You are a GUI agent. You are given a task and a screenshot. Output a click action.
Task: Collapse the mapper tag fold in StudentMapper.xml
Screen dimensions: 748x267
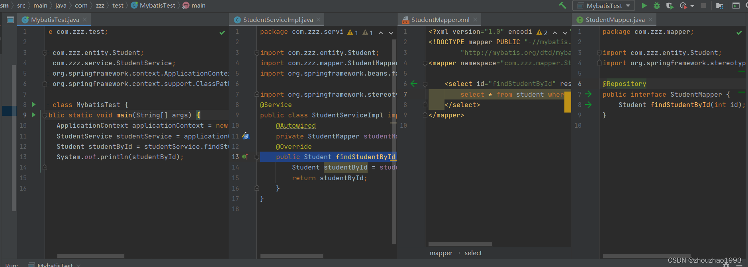click(x=425, y=63)
